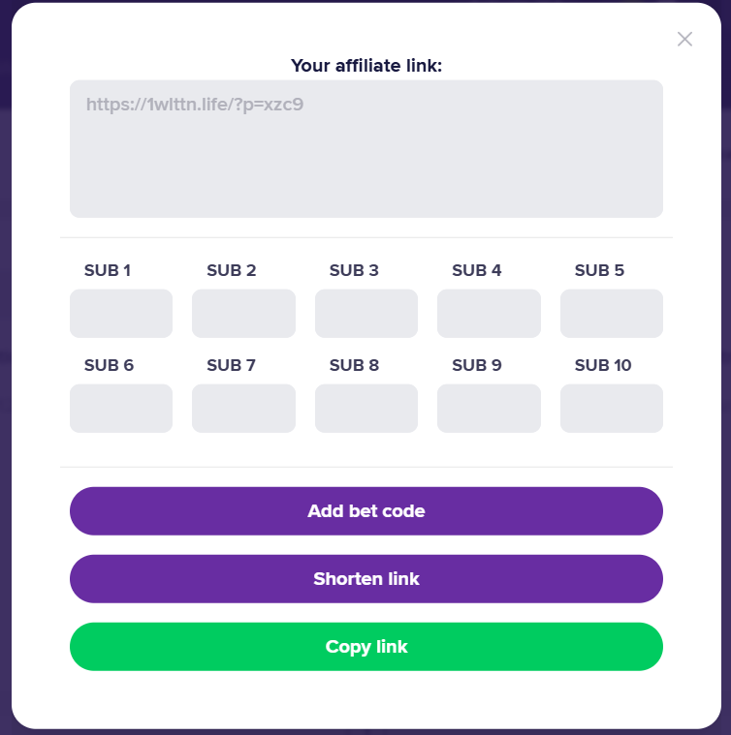Close the affiliate link dialog
Screen dimensions: 731x735
pyautogui.click(x=684, y=39)
